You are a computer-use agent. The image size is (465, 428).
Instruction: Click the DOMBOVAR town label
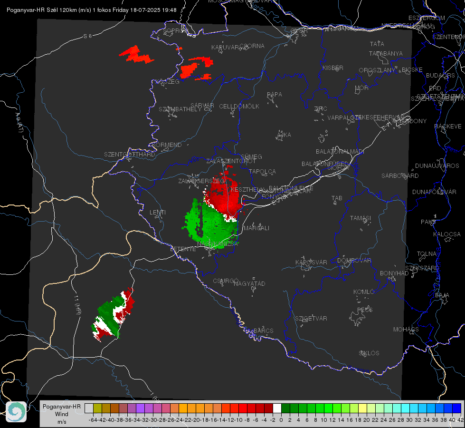(x=354, y=261)
